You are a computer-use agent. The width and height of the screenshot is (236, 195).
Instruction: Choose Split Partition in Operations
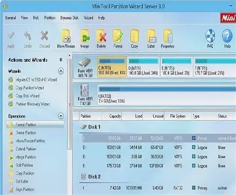point(24,165)
